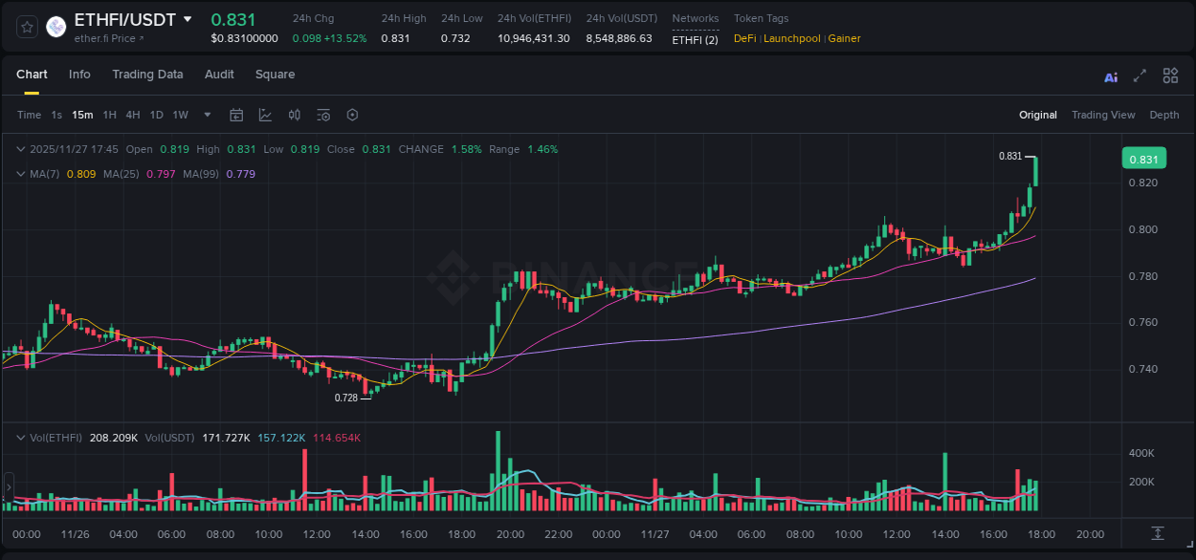Expand more timeframe interval options

coord(207,115)
